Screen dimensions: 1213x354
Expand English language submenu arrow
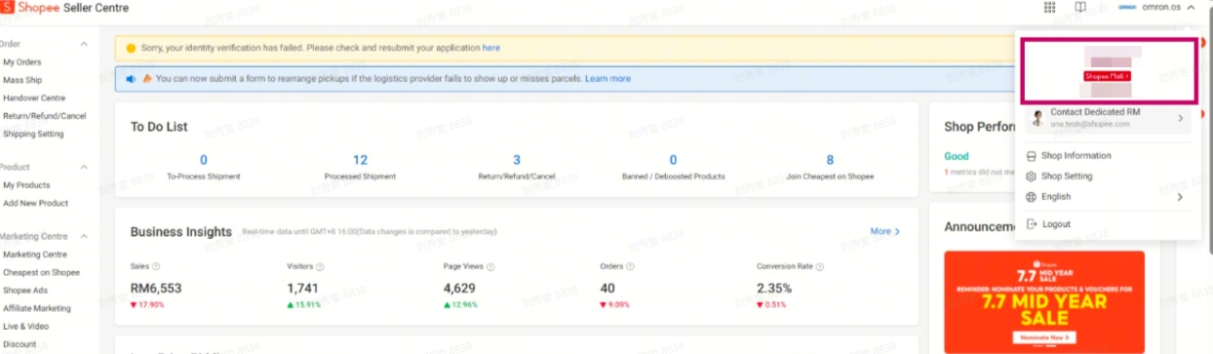1181,197
